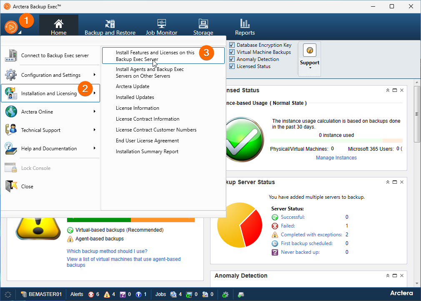
Task: Click BEMASTER01 server in status bar
Action: pos(41,294)
